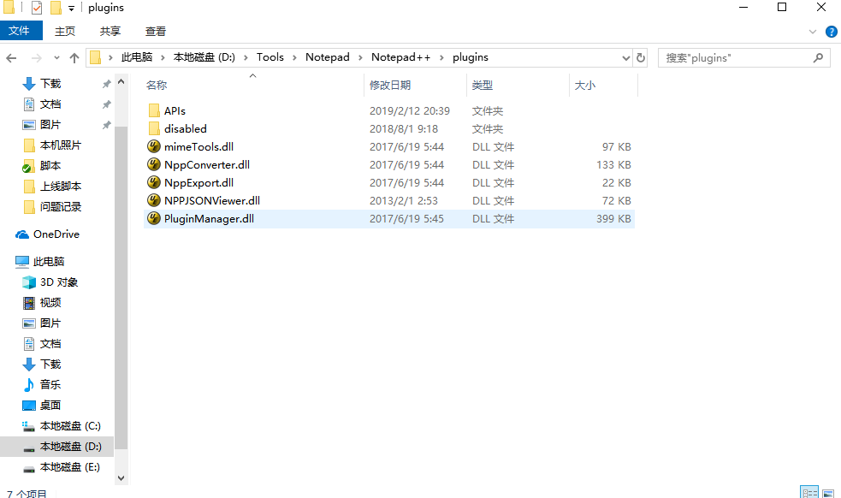Click Notepad in the address path

(327, 57)
